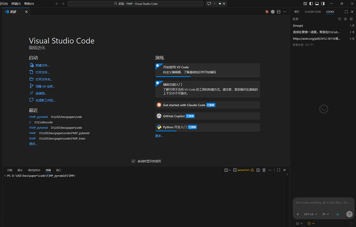
Task: Click the Customize Layout icon in title bar
Action: 305,3
